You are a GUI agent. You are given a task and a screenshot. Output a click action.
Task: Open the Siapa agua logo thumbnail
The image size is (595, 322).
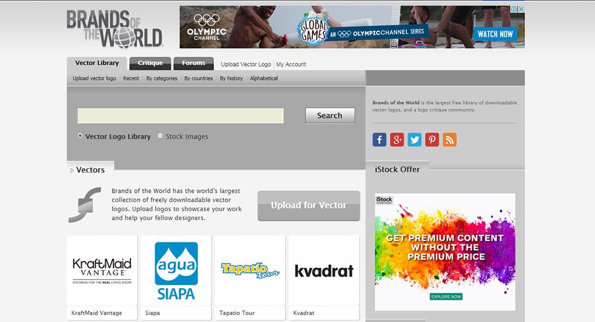tap(176, 271)
